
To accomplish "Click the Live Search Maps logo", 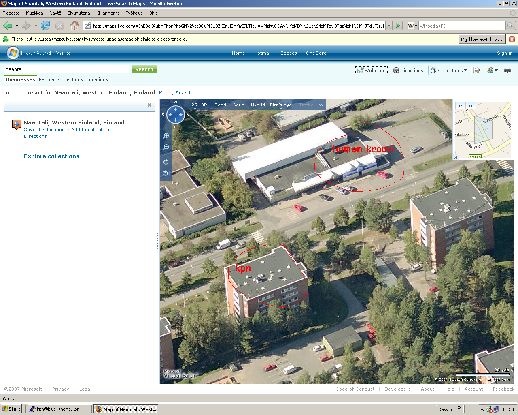I will (x=13, y=53).
